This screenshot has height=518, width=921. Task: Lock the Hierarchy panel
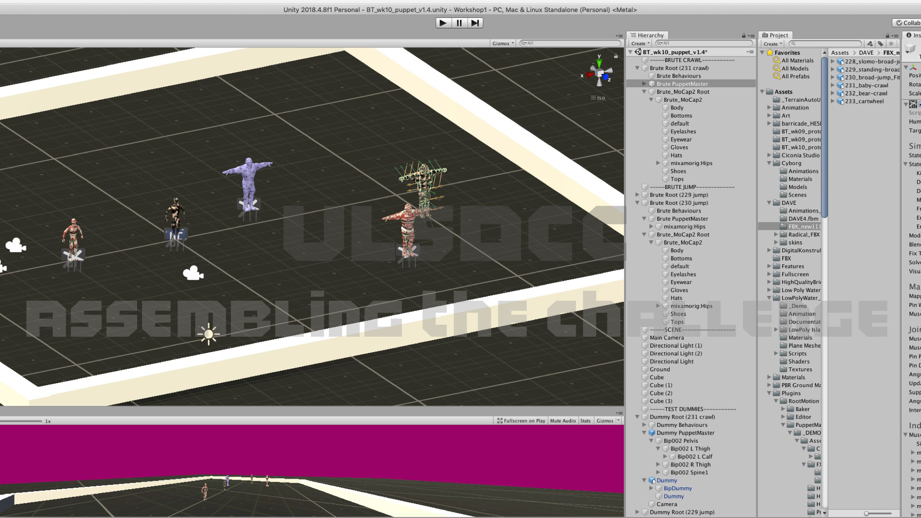click(744, 35)
